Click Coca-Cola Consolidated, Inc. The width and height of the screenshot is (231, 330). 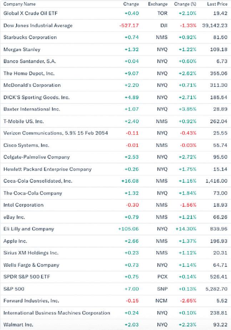click(x=38, y=181)
